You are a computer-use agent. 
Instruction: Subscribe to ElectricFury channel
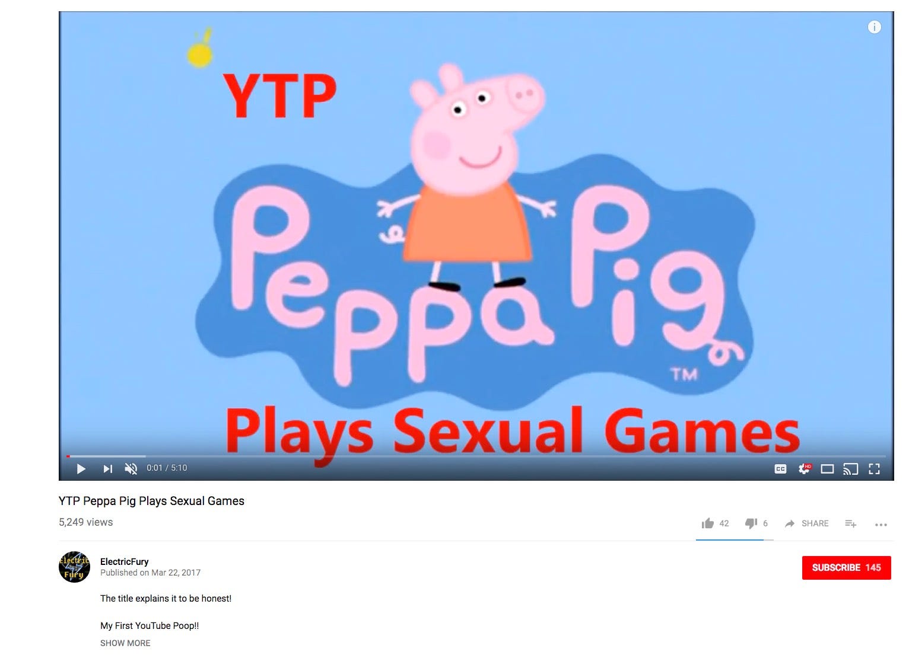pyautogui.click(x=846, y=567)
